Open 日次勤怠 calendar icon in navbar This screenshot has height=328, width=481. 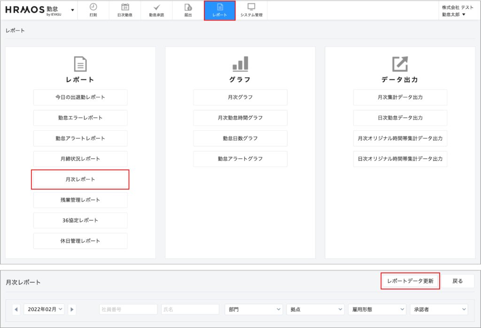click(125, 7)
